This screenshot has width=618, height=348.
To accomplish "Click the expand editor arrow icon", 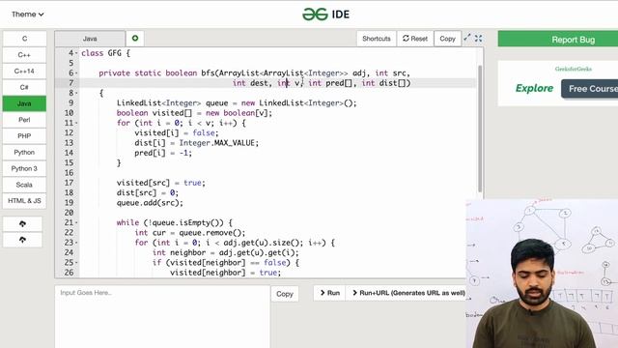I will [x=467, y=38].
